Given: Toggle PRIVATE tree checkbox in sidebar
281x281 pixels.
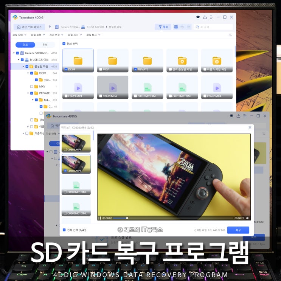Looking at the screenshot, I should (x=31, y=93).
